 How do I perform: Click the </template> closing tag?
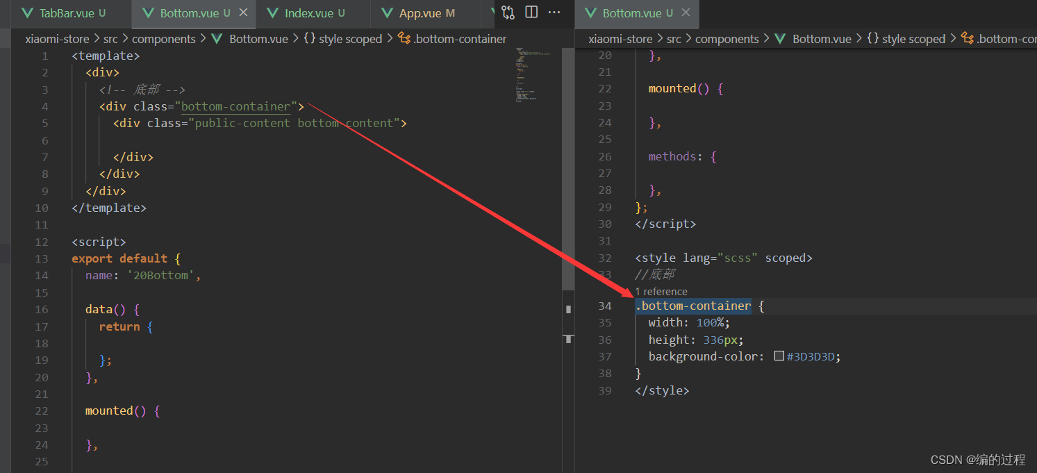pyautogui.click(x=109, y=208)
